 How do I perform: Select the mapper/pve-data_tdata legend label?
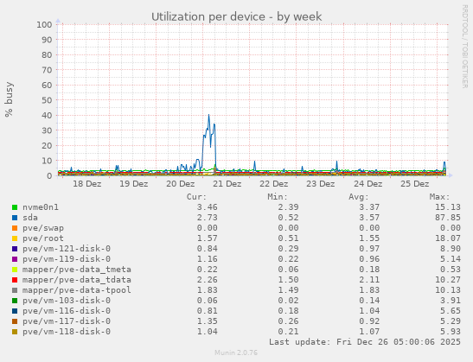77,280
